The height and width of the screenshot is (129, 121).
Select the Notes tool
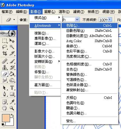coord(5,102)
